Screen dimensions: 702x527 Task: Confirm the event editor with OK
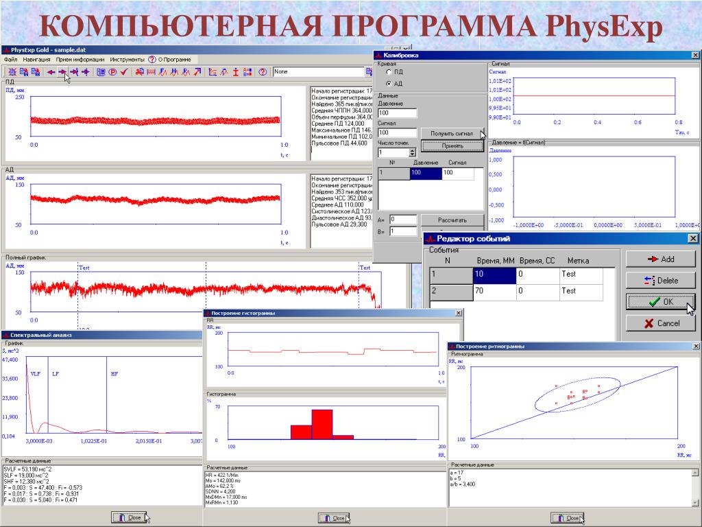tap(660, 302)
